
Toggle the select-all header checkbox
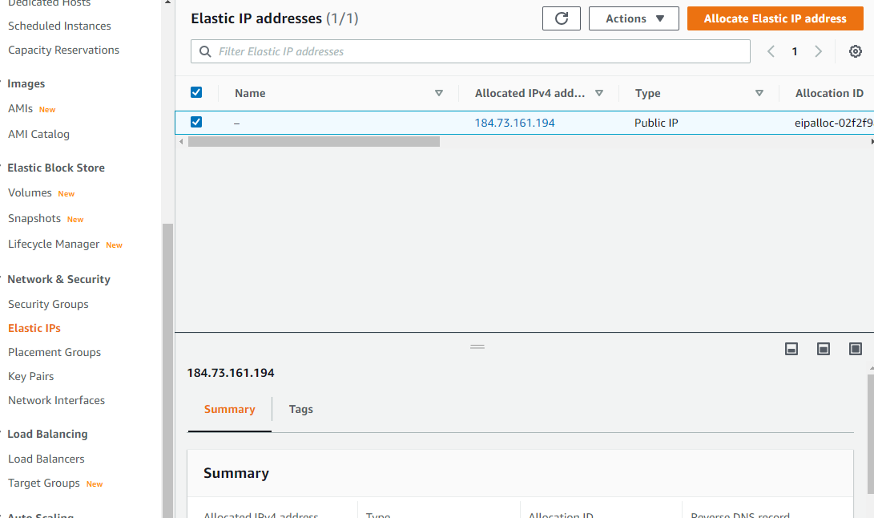pos(196,92)
